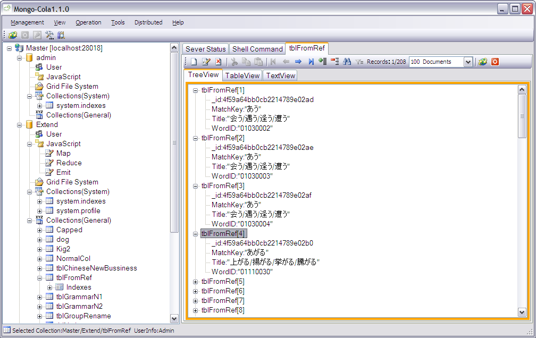Select the Kig2 collection
The image size is (536, 338).
tap(63, 249)
